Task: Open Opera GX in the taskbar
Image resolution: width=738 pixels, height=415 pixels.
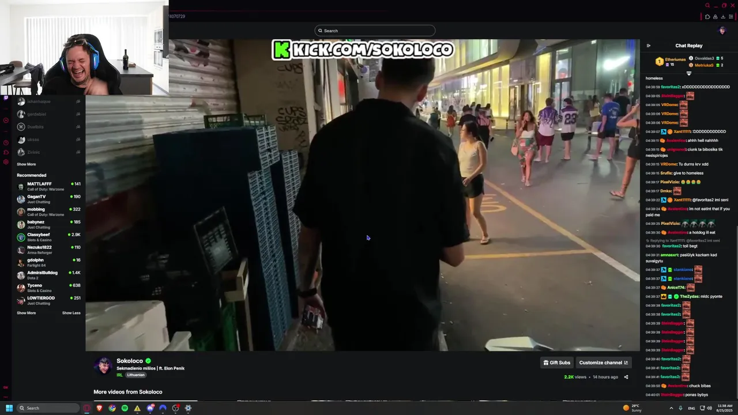Action: coord(87,408)
